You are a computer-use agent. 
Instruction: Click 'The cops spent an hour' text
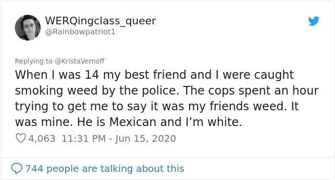point(251,91)
